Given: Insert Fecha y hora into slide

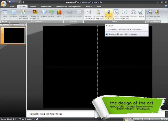Looking at the screenshot, I should coord(116,14).
